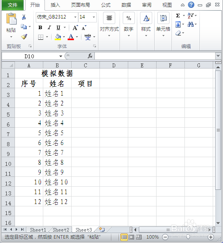Click Find and Select binoculars
The width and height of the screenshot is (223, 243).
click(x=190, y=24)
